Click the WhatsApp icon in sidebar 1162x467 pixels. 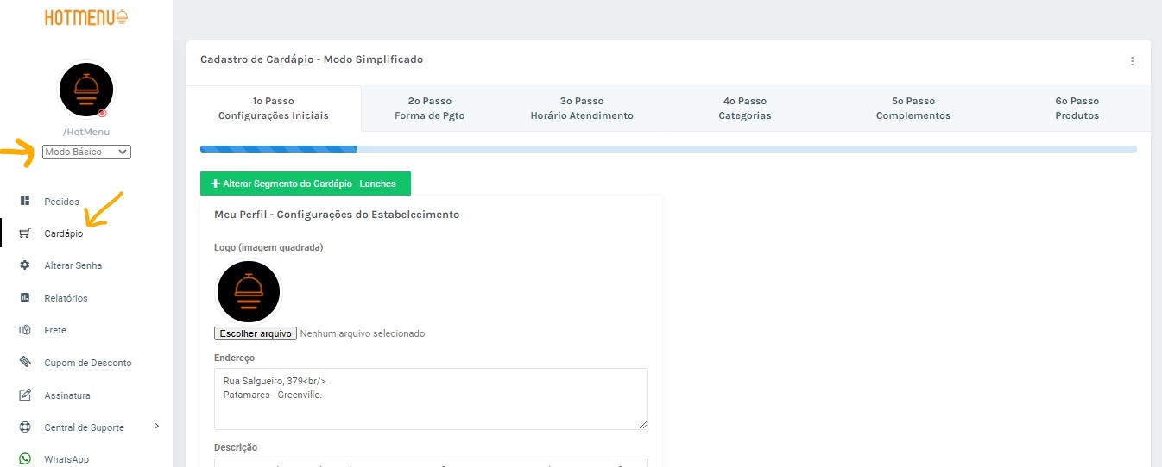coord(25,459)
